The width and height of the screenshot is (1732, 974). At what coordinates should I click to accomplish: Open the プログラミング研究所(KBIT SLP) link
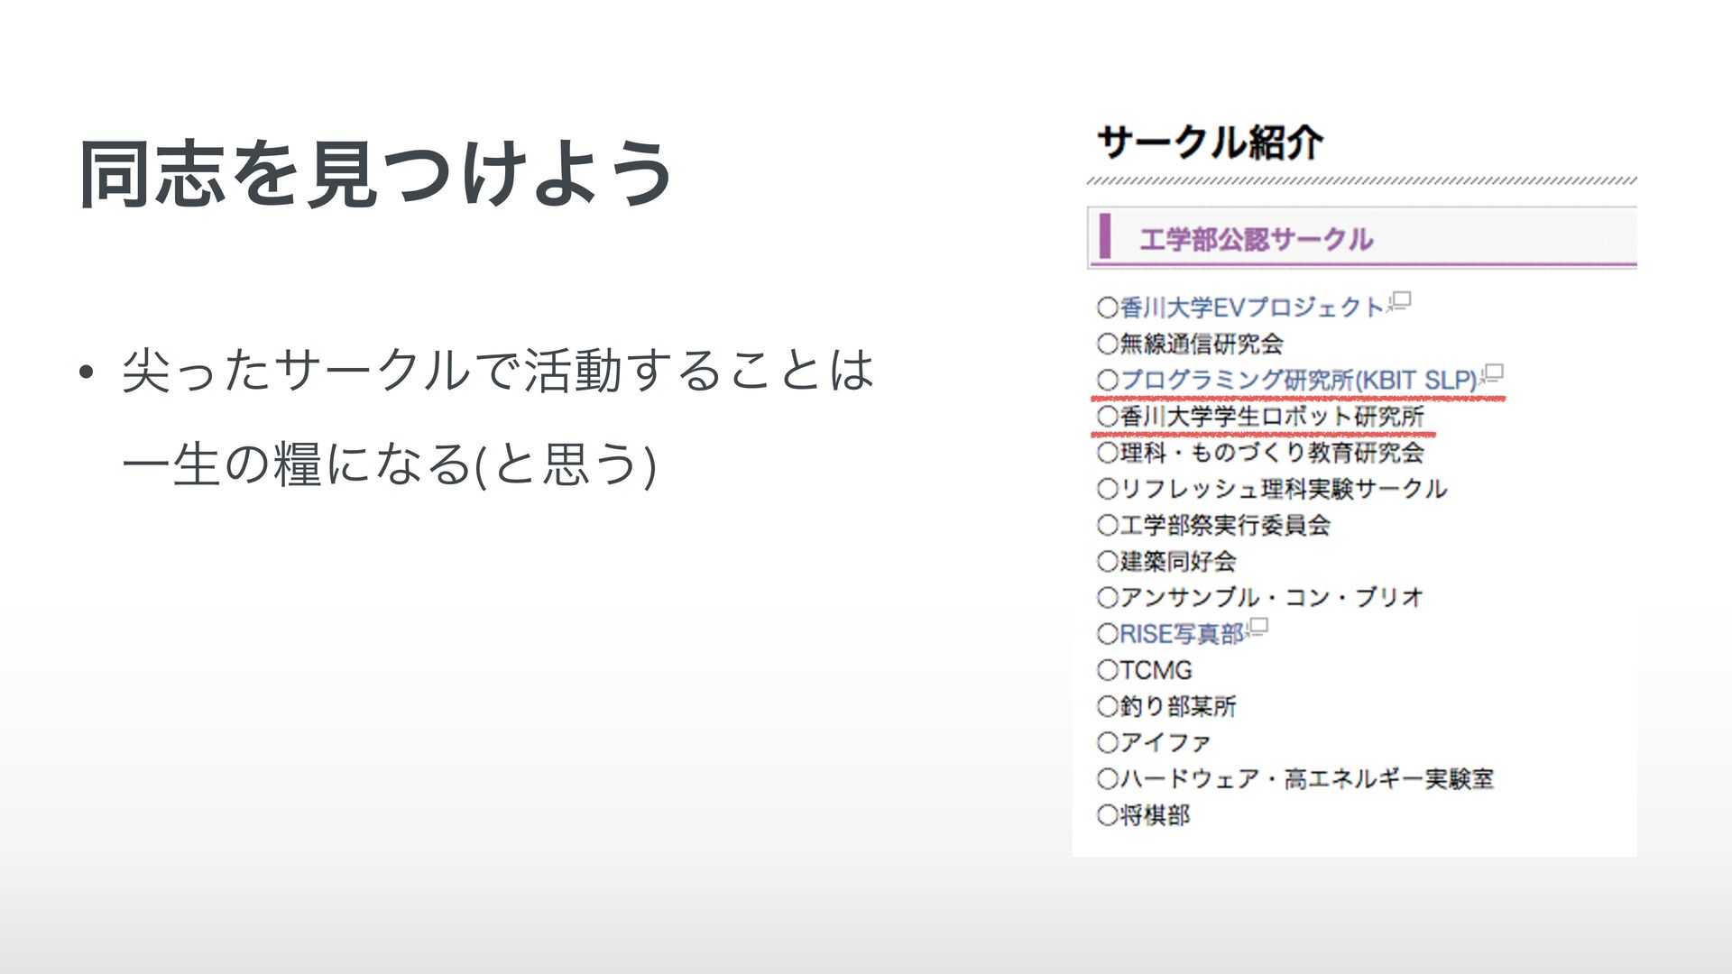[x=1297, y=381]
